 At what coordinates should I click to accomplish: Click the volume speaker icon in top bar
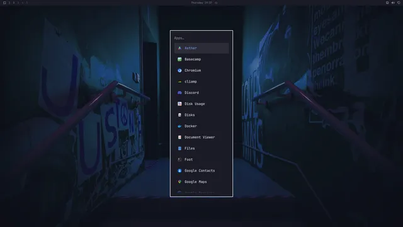(x=393, y=3)
